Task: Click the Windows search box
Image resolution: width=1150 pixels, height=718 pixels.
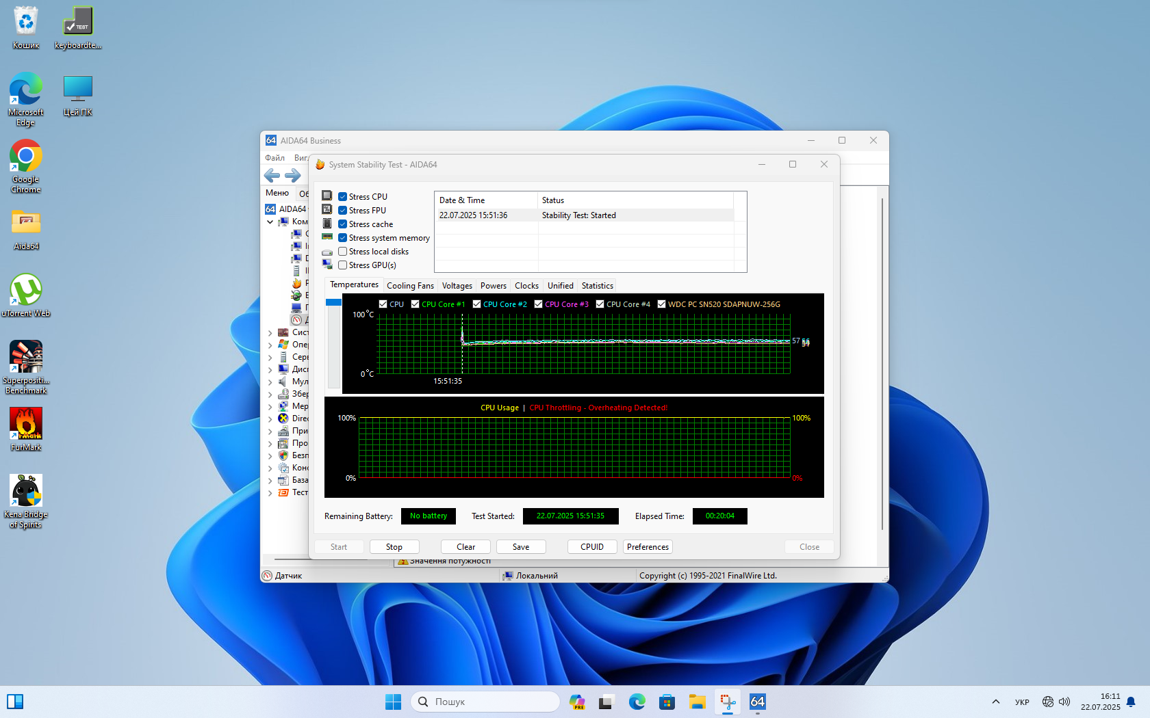Action: 485,702
